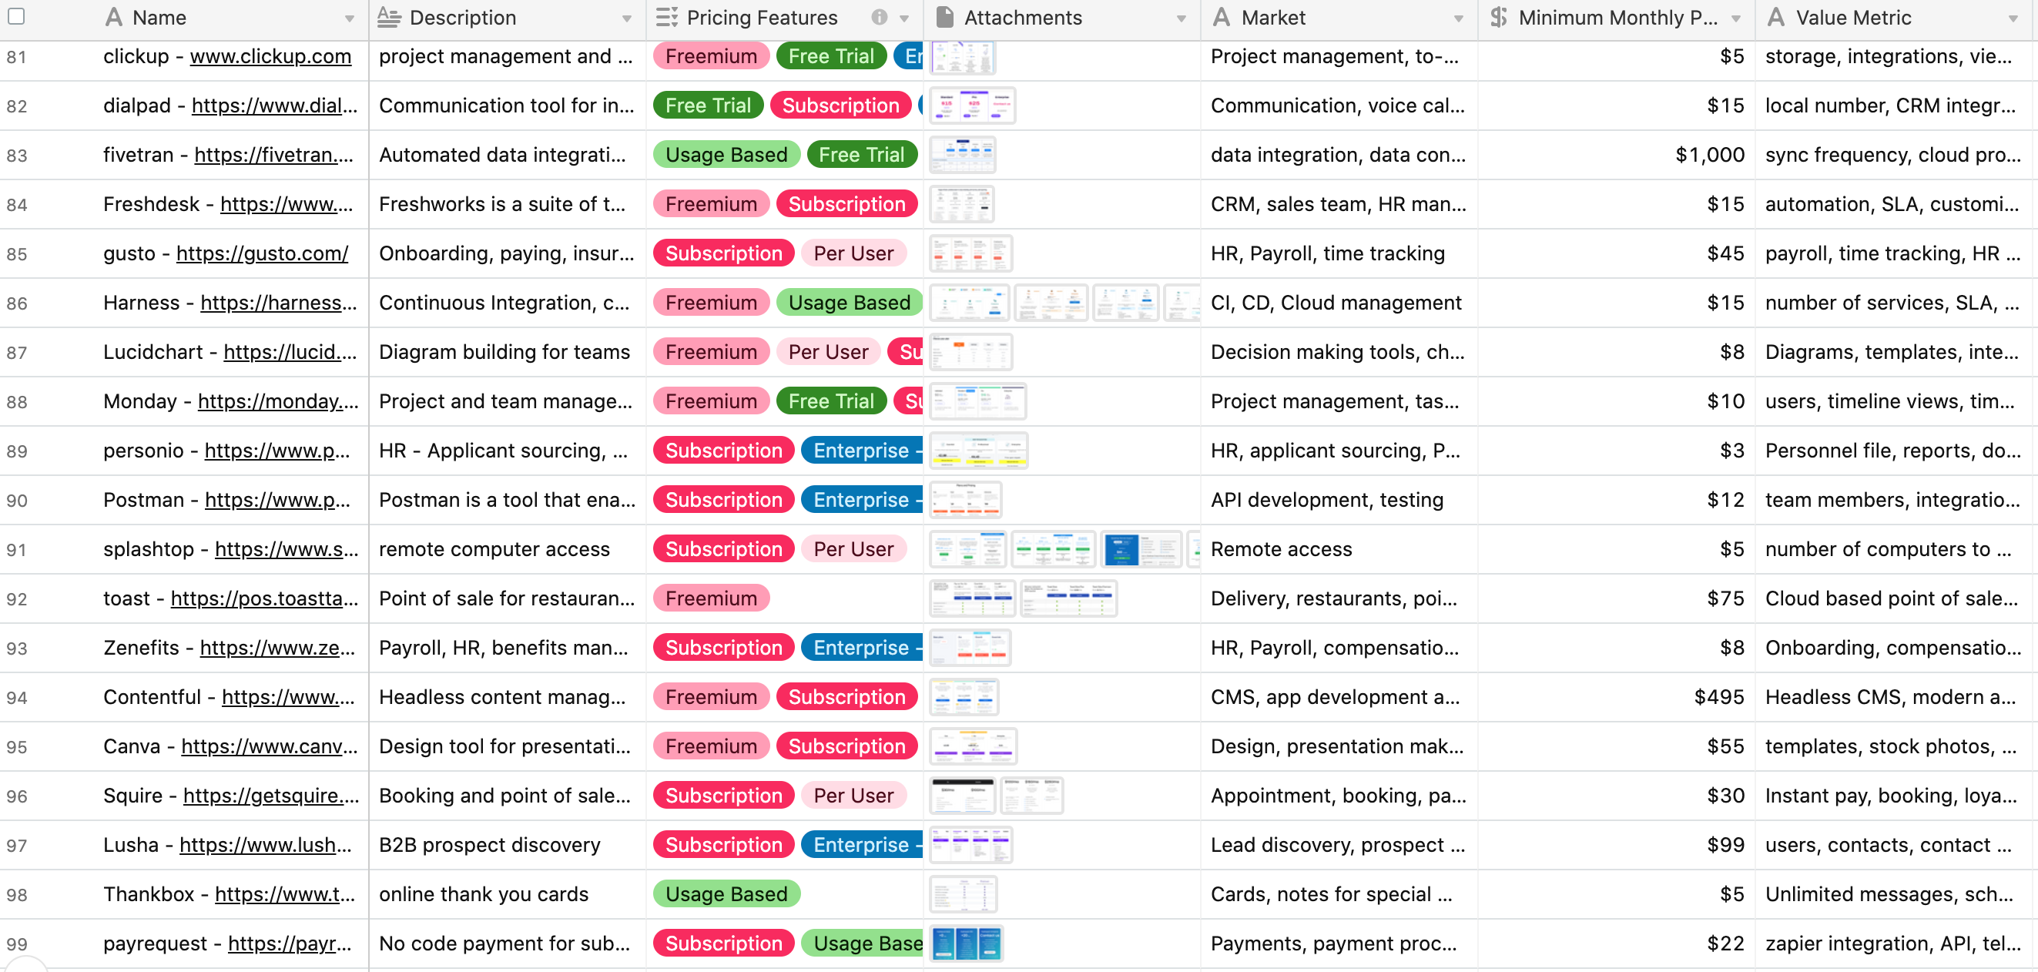The image size is (2038, 972).
Task: Expand the Attachments column dropdown
Action: (1183, 18)
